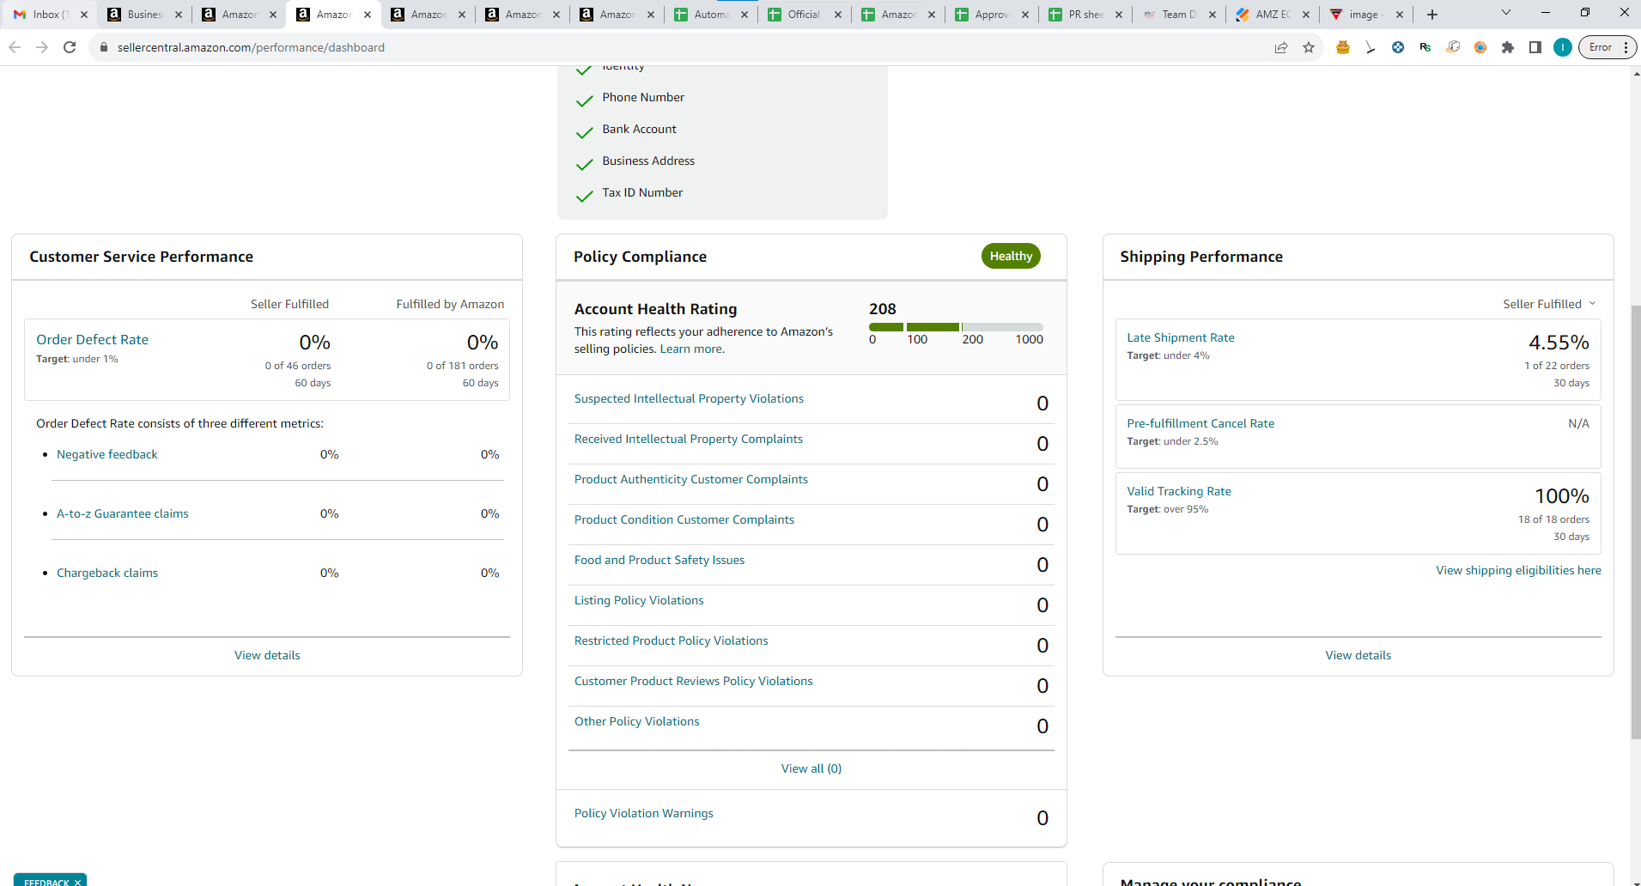Click View all (0) policy violations
This screenshot has width=1641, height=886.
(811, 768)
